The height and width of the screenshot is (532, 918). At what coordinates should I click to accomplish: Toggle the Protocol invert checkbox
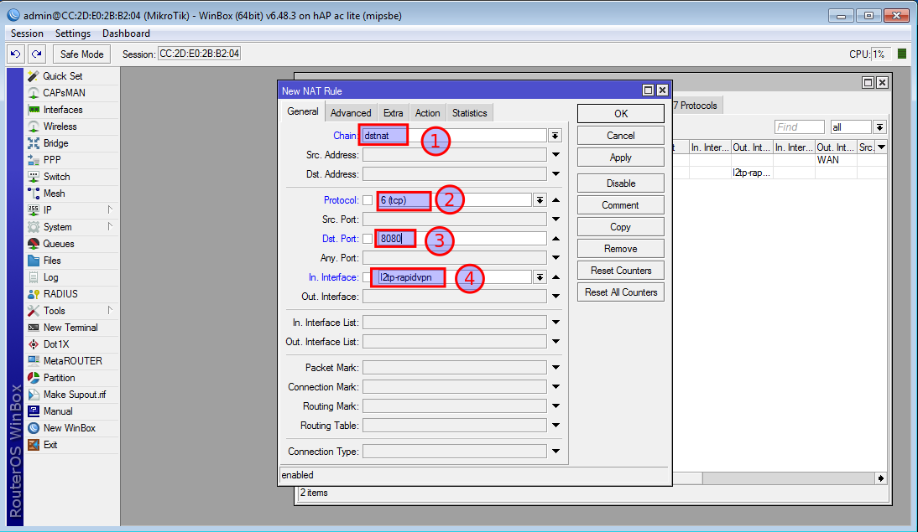coord(367,200)
